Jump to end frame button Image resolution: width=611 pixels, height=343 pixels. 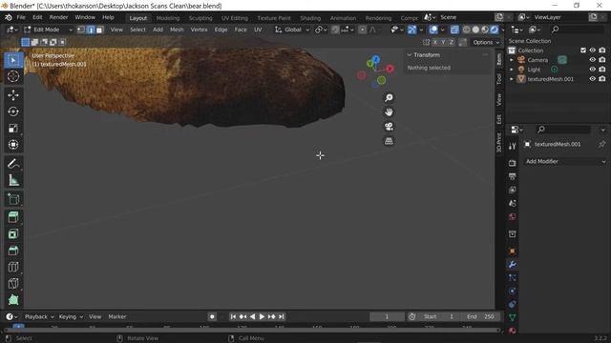point(282,316)
